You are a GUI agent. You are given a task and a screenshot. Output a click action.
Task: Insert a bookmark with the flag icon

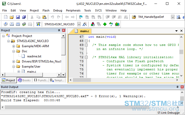point(81,17)
